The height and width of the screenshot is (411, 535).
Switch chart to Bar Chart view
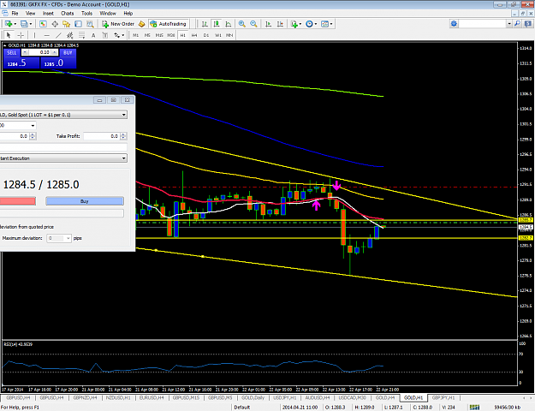coord(205,24)
